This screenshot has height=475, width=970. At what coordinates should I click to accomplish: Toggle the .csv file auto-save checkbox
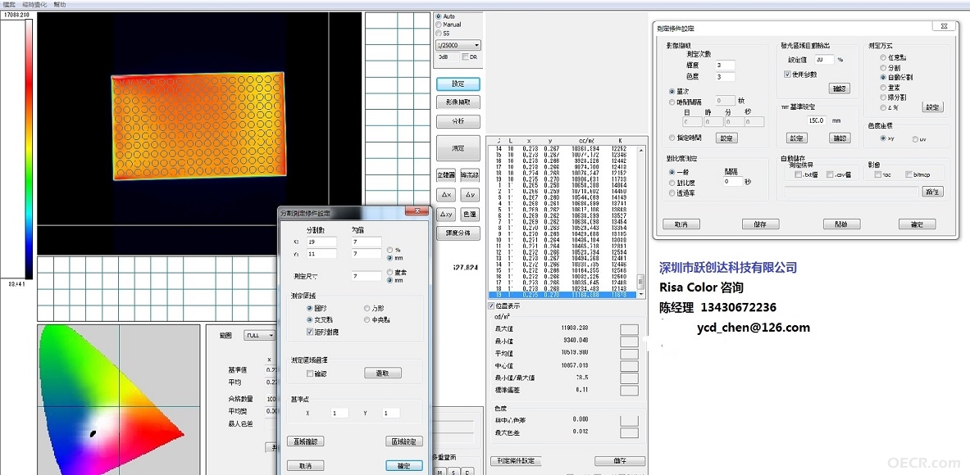click(830, 174)
